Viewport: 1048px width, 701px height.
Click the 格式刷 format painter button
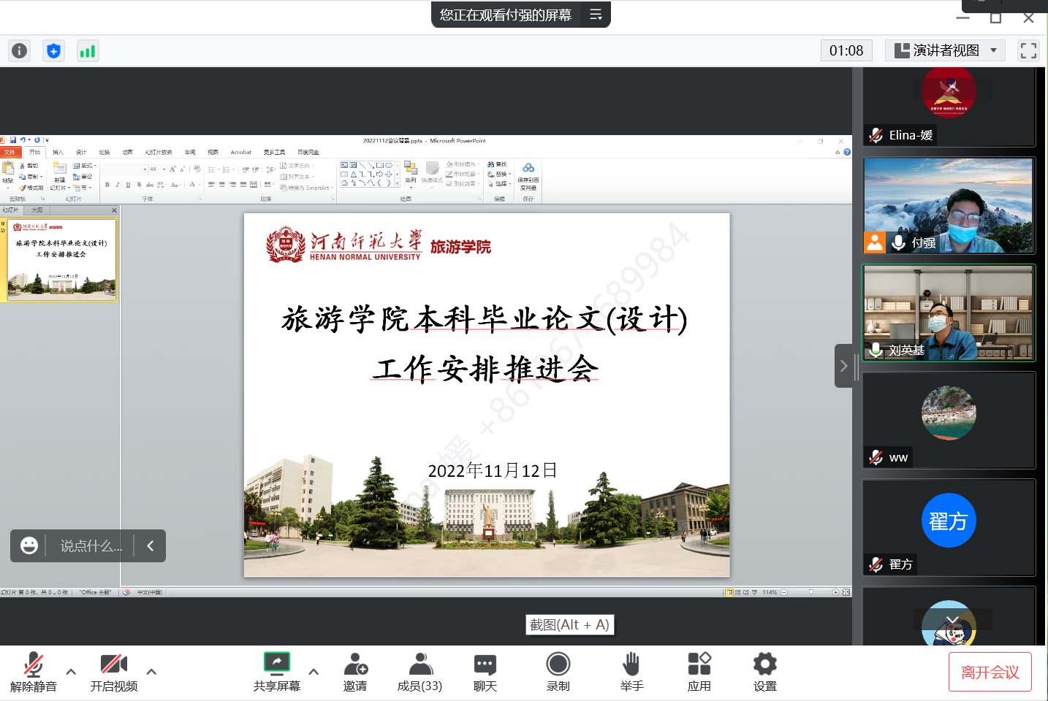click(x=31, y=188)
